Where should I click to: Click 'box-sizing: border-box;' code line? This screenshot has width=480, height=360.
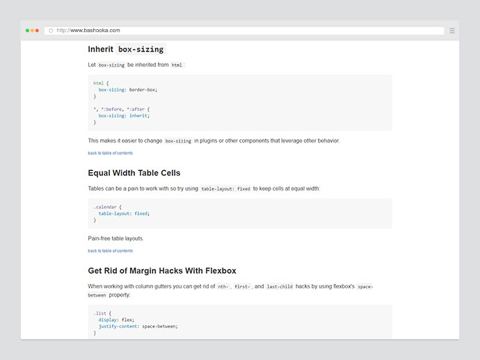point(128,90)
